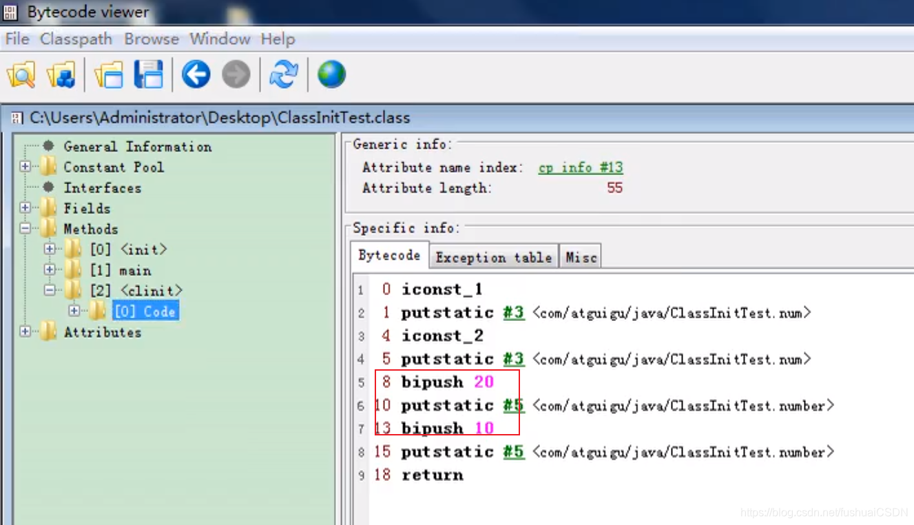Expand the Attributes tree node
The height and width of the screenshot is (525, 914).
25,332
